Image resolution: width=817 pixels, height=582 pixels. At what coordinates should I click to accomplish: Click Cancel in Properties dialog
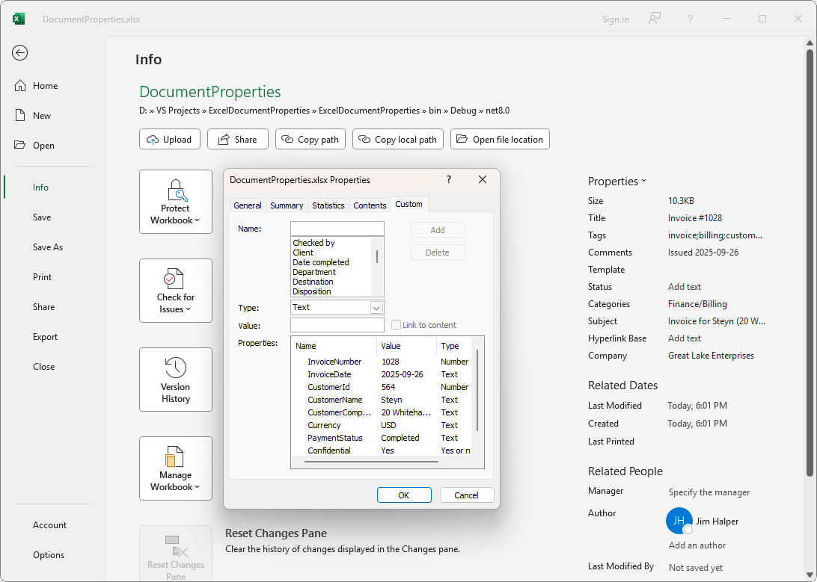click(x=466, y=495)
